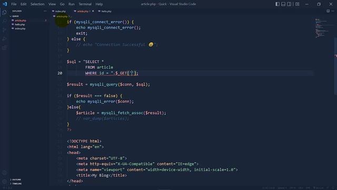Viewport: 337px width, 190px height.
Task: Click the <!DOCTYPE html> line
Action: 84,141
